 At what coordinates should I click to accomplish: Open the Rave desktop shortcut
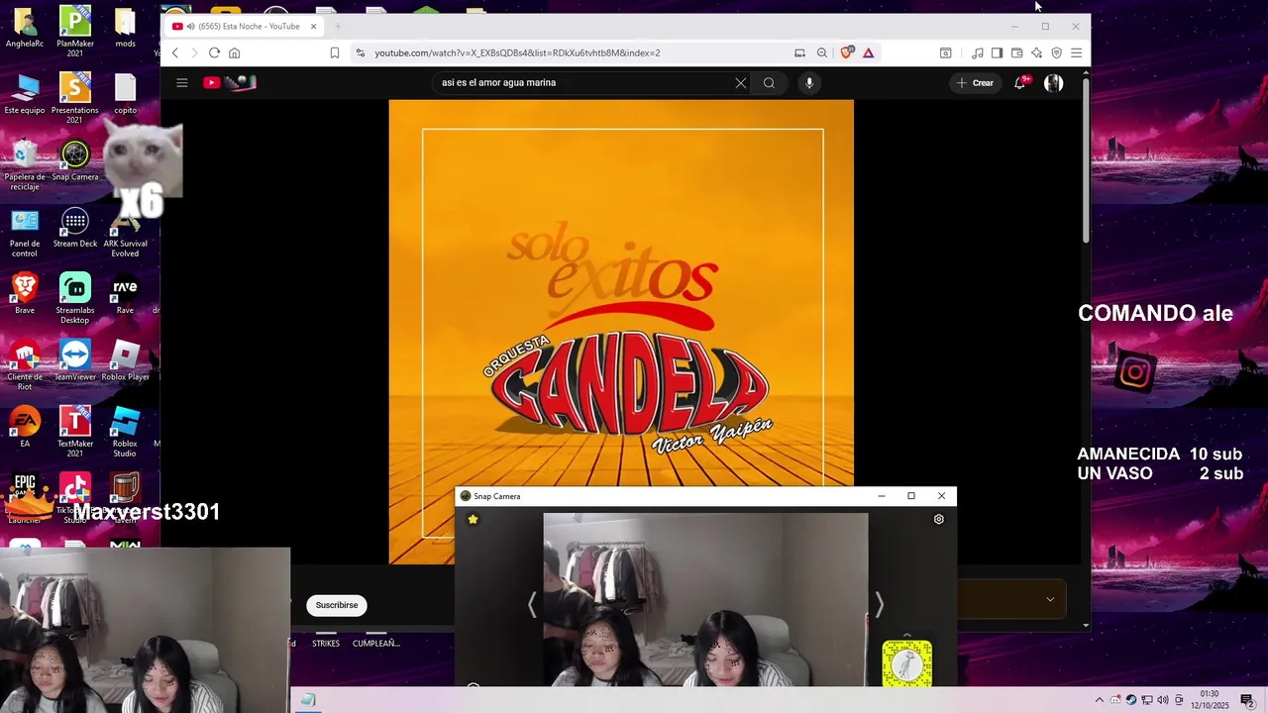[125, 293]
